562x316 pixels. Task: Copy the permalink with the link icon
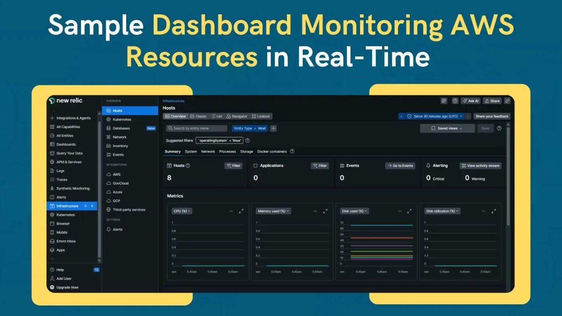[507, 101]
